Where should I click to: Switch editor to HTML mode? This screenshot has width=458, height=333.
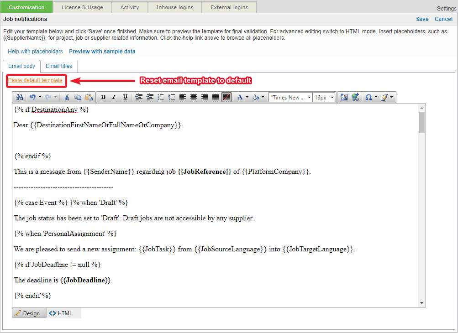click(61, 313)
